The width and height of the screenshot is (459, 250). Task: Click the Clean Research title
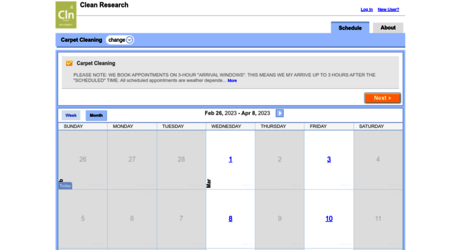click(104, 5)
